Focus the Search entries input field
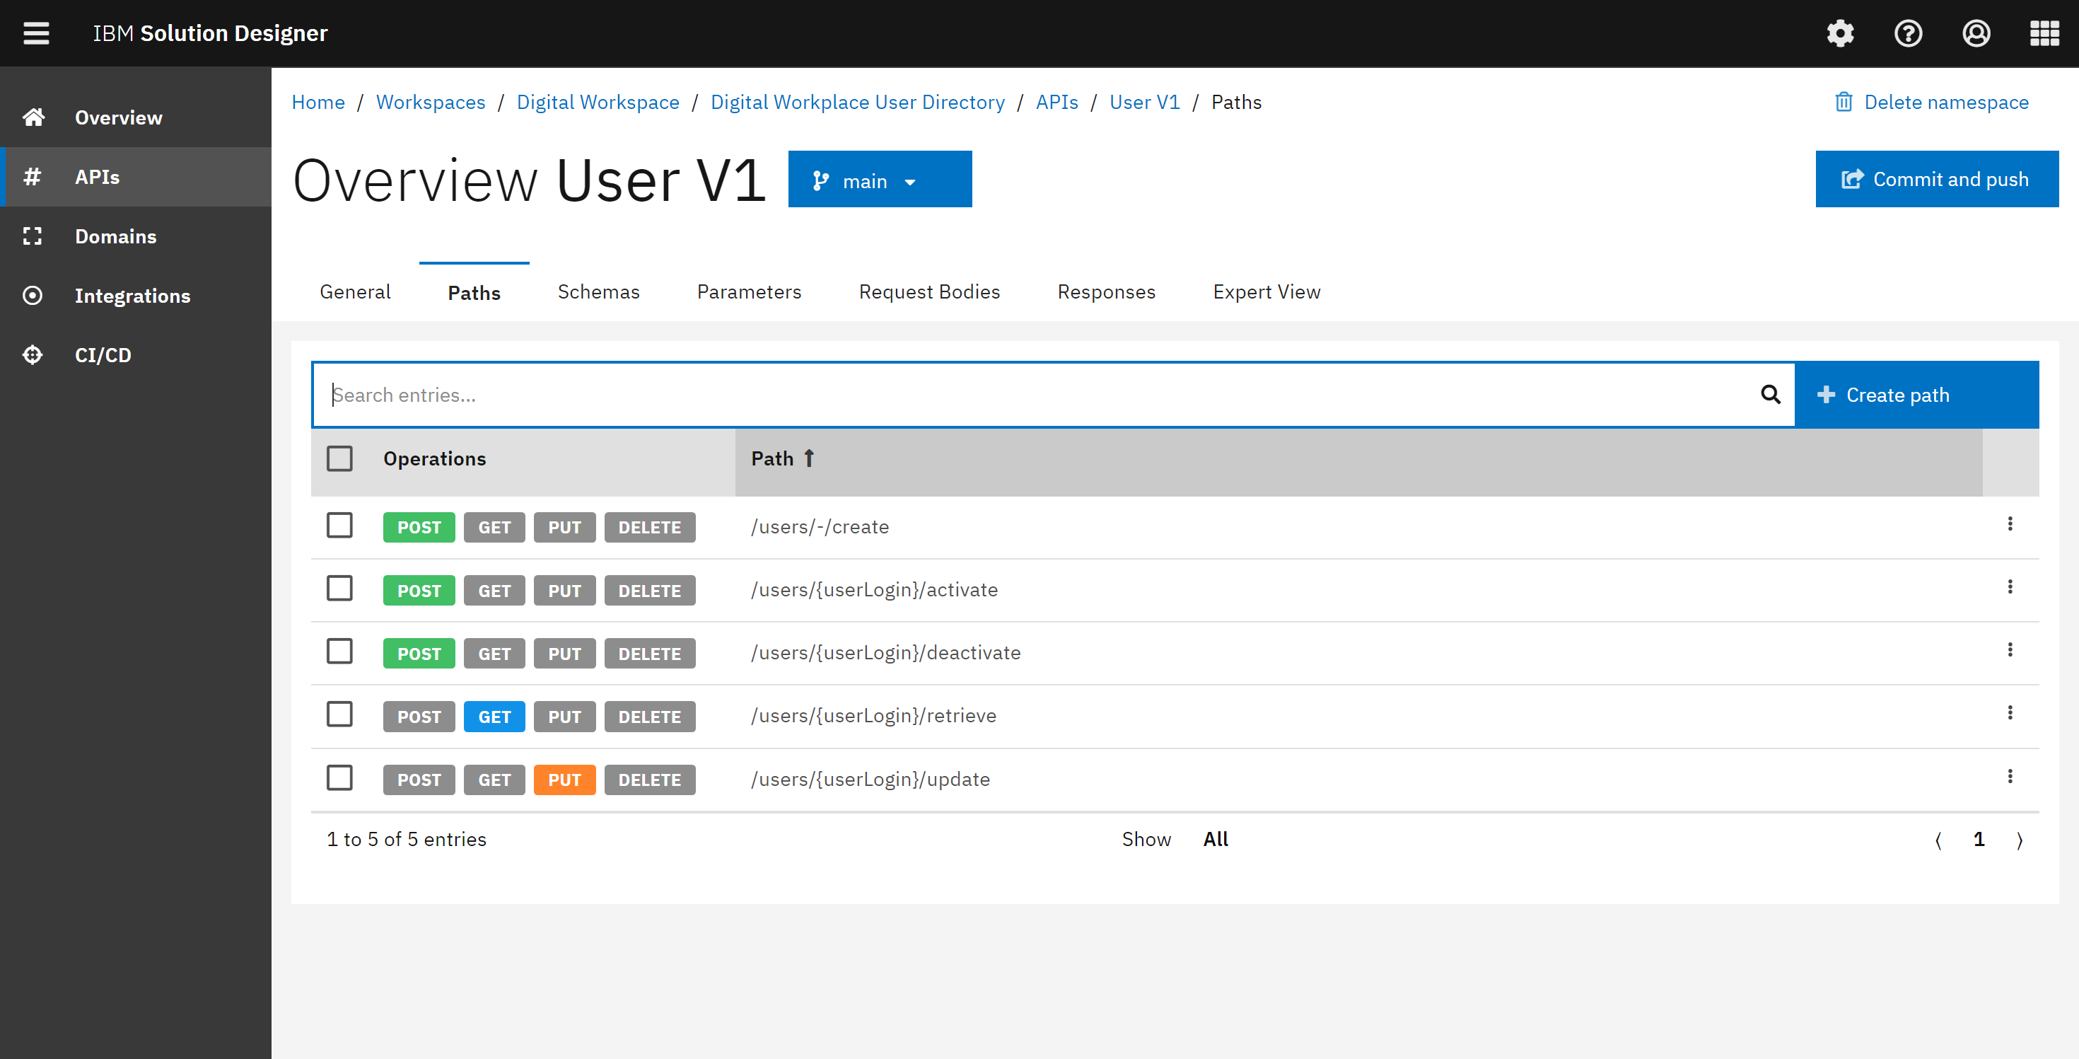The width and height of the screenshot is (2079, 1059). point(1033,395)
